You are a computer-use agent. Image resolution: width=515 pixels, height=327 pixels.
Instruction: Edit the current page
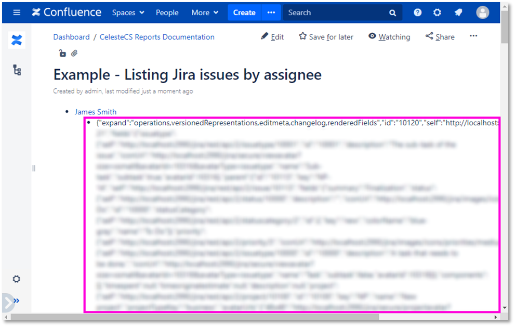[x=272, y=37]
